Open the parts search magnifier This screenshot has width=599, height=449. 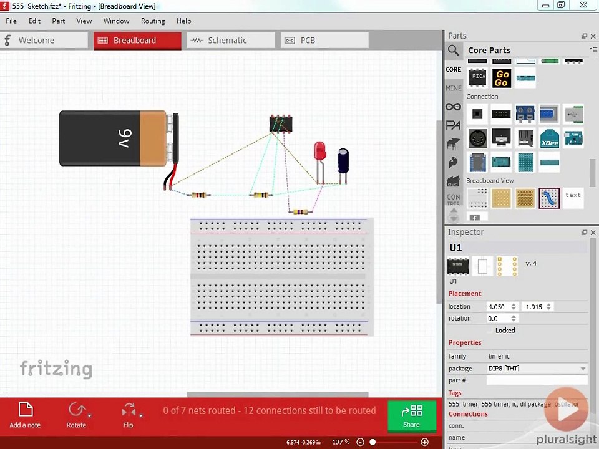coord(454,50)
